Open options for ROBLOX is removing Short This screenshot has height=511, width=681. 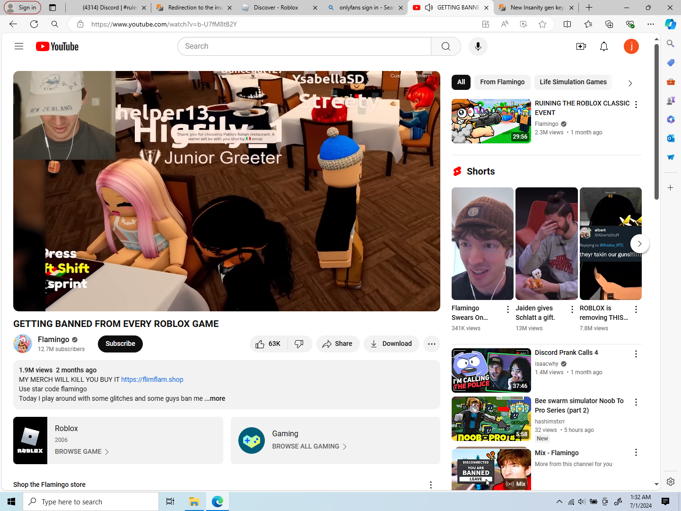pos(636,309)
